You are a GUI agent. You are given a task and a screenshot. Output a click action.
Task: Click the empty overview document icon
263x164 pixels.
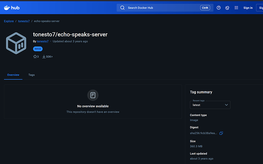[x=93, y=95]
